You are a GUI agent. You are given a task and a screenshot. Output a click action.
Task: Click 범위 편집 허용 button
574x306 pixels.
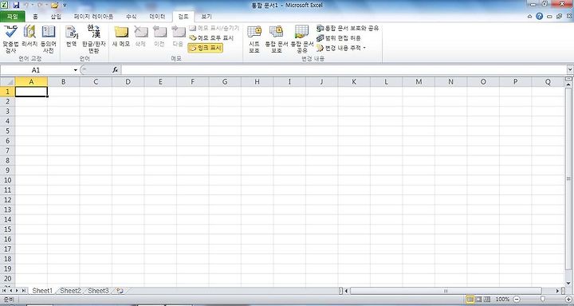[x=339, y=38]
